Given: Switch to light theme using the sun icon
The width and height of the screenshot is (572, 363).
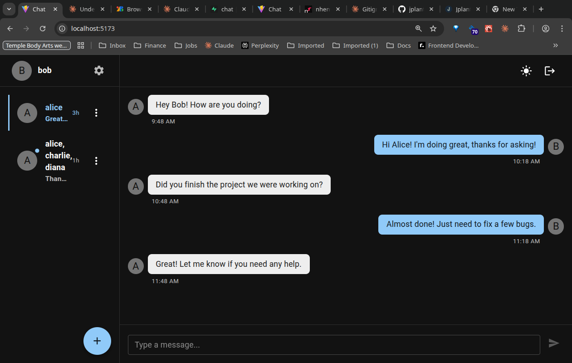Looking at the screenshot, I should [526, 71].
